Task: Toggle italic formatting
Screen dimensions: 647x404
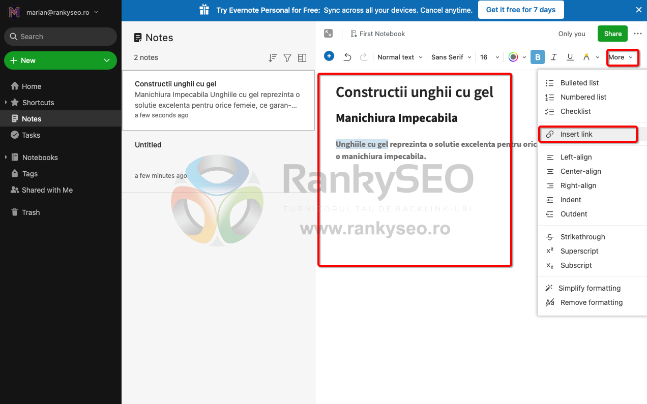Action: [x=554, y=57]
